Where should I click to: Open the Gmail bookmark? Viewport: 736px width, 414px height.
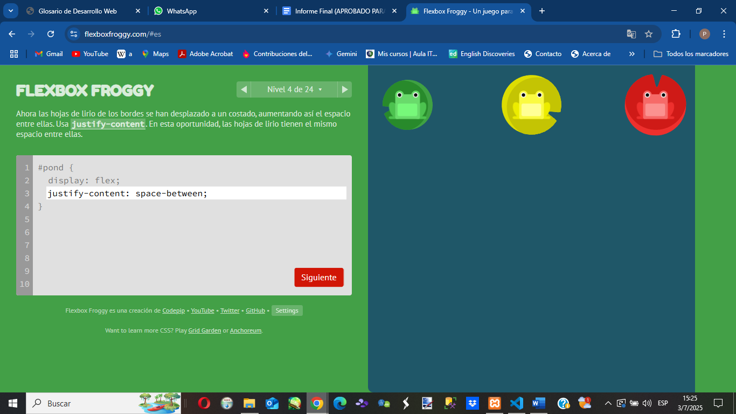pos(48,54)
